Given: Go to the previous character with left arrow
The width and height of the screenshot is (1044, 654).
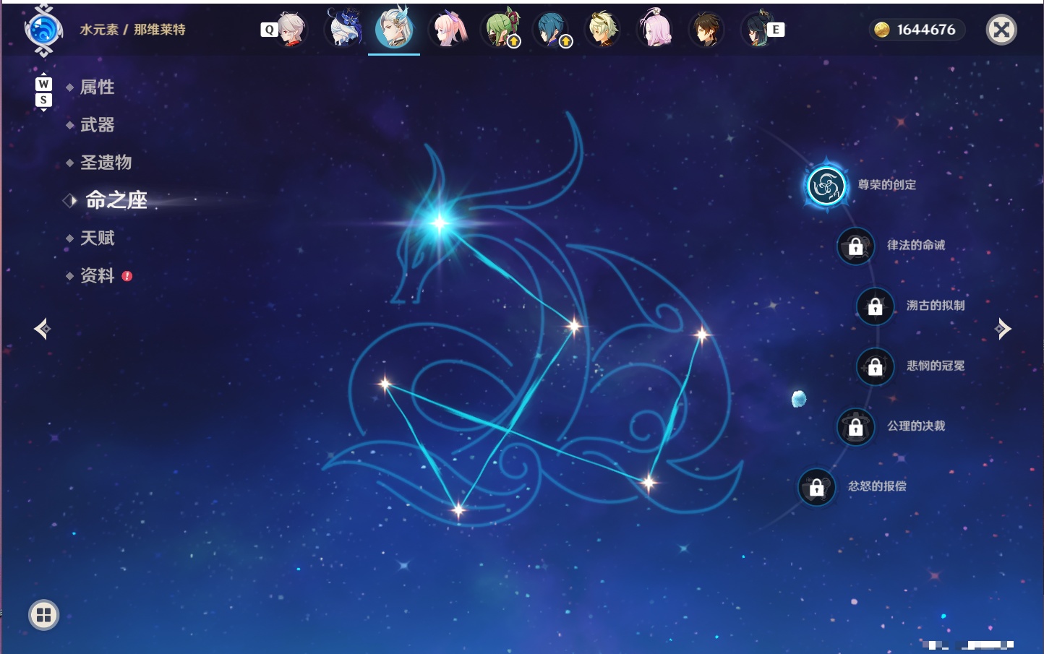Looking at the screenshot, I should click(x=42, y=329).
